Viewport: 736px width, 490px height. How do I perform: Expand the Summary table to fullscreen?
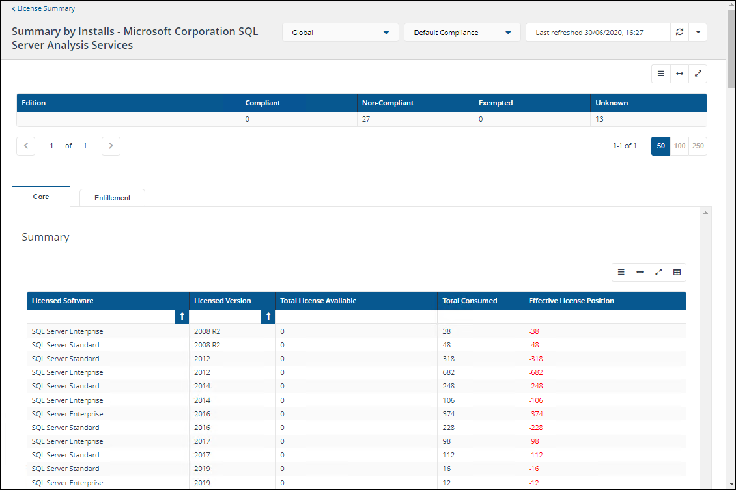[x=658, y=272]
